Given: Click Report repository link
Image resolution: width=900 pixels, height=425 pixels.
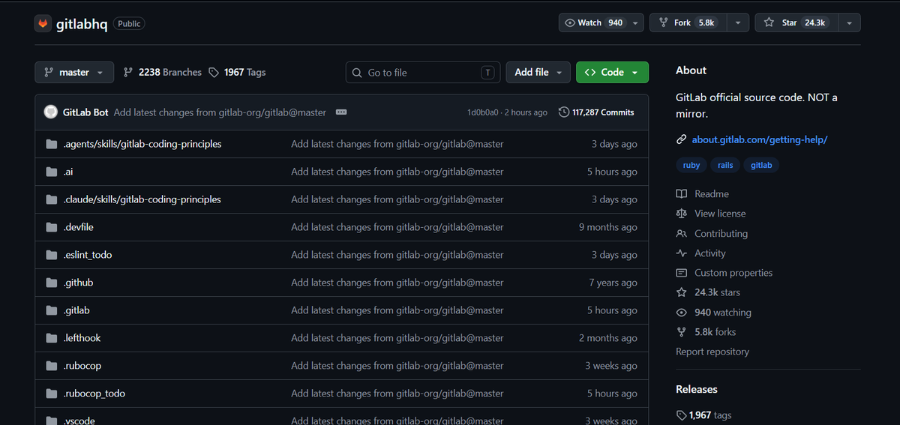Looking at the screenshot, I should pyautogui.click(x=712, y=352).
